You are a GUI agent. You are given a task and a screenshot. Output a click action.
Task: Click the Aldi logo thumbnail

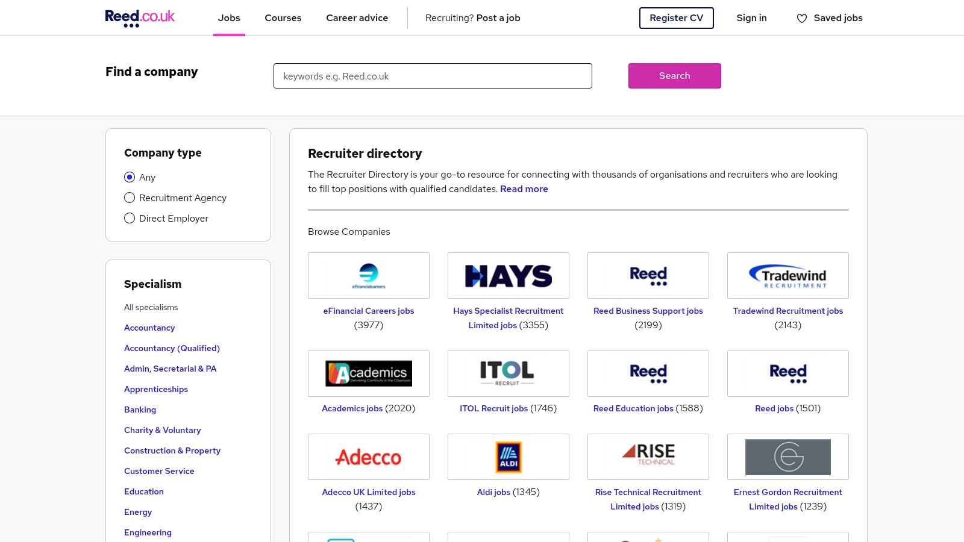[508, 456]
